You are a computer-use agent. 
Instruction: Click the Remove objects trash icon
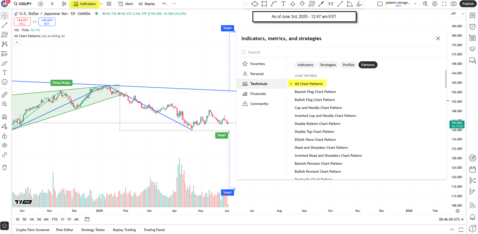tap(5, 167)
